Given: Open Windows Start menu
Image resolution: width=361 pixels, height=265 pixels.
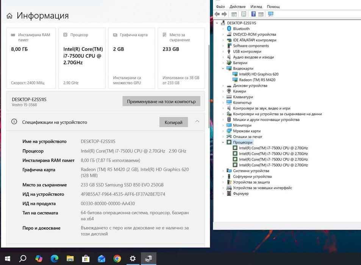Looking at the screenshot, I should coord(7,259).
